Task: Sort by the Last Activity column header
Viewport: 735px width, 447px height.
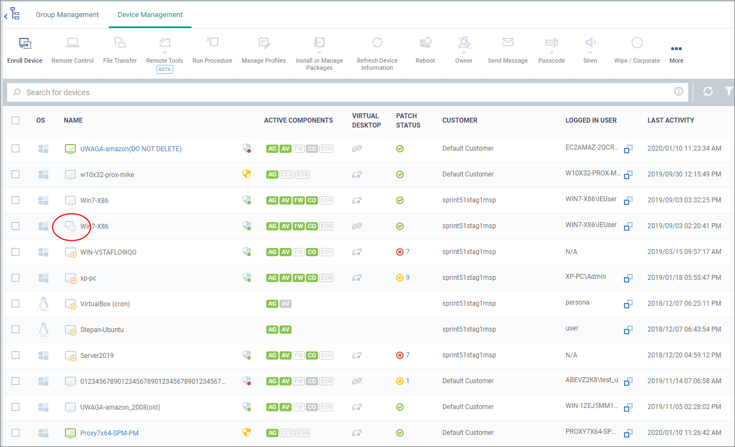Action: 671,120
